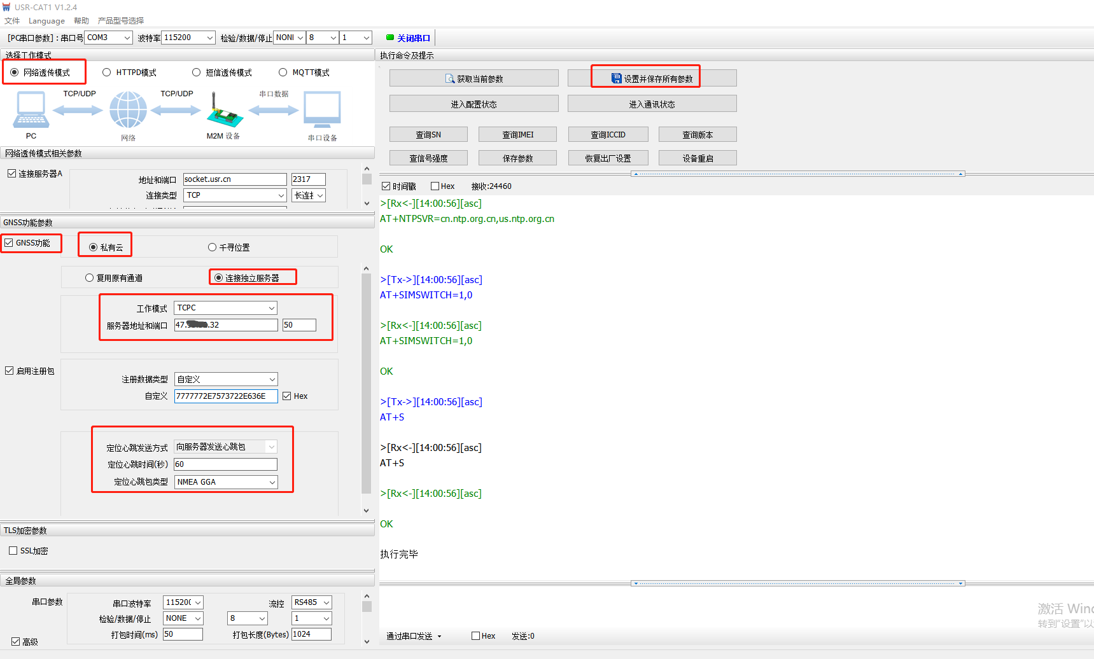Viewport: 1094px width, 659px height.
Task: Open the Language menu
Action: point(46,21)
